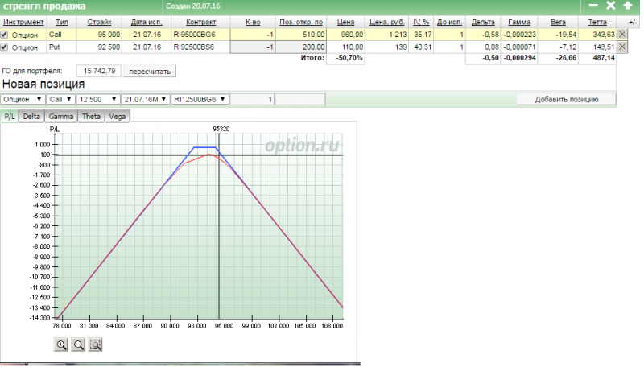Viewport: 644px width, 367px height.
Task: Minimize the стренгл продажа panel
Action: [593, 6]
